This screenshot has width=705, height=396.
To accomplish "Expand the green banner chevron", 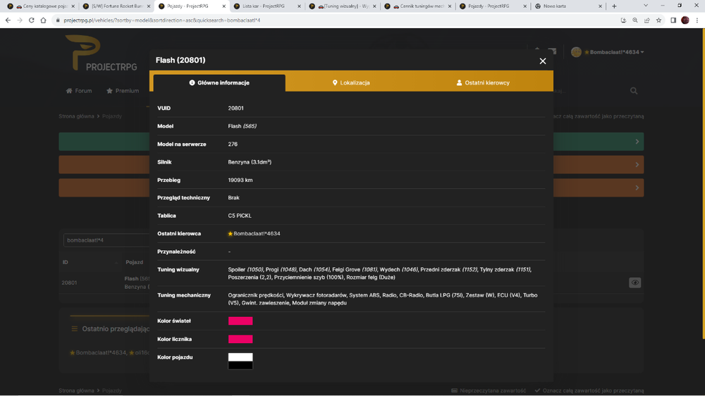I will (637, 142).
